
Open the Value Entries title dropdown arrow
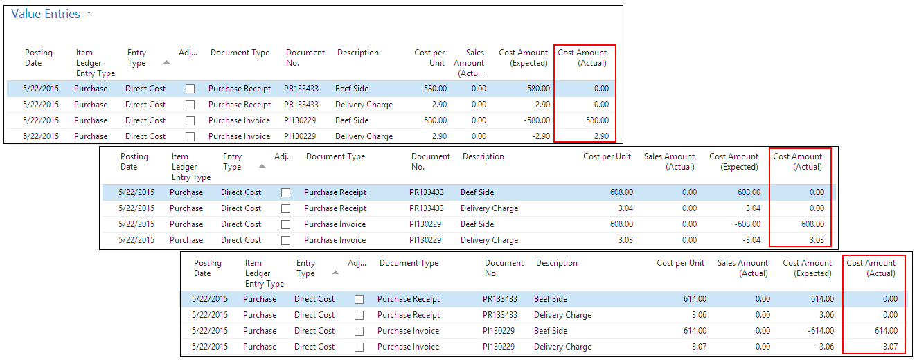pos(89,14)
